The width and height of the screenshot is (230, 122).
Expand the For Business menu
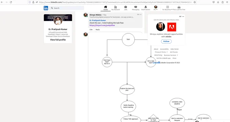167,8
